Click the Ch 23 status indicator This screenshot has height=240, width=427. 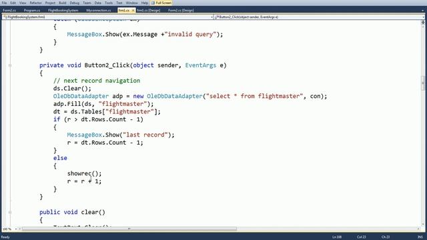click(x=386, y=237)
